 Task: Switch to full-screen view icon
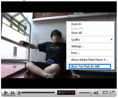tap(112, 93)
